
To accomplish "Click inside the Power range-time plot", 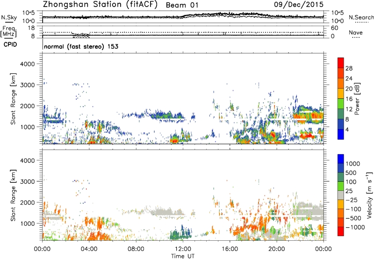I will point(183,99).
